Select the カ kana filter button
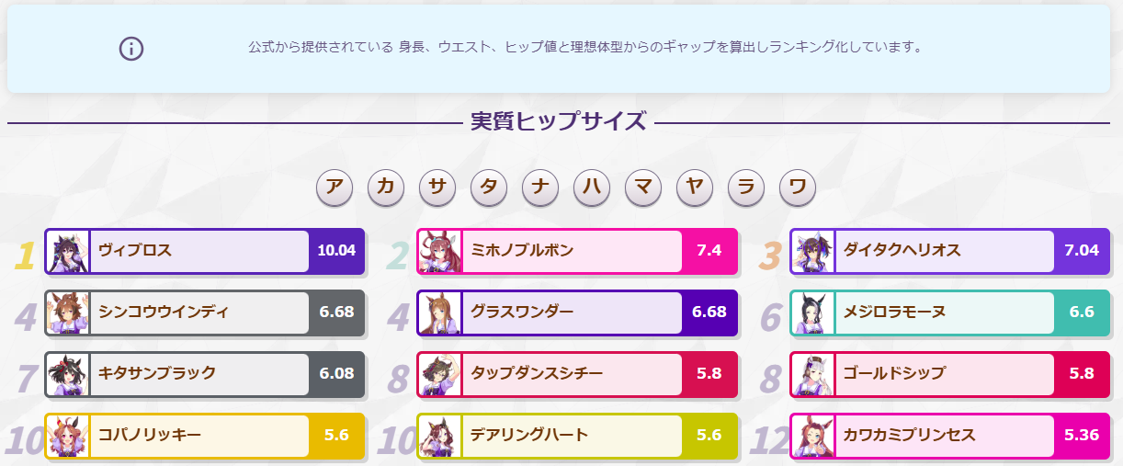1123x466 pixels. tap(386, 188)
